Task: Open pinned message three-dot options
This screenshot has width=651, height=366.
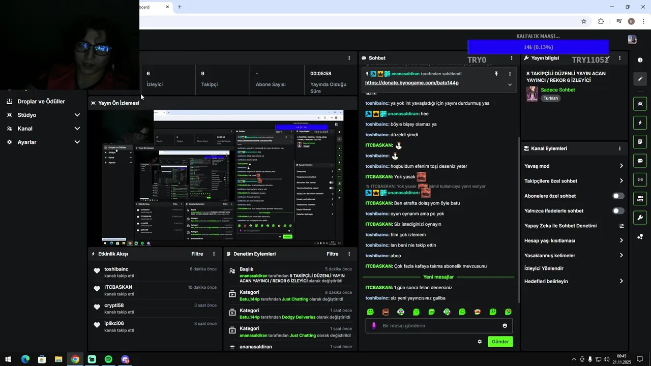Action: (510, 74)
